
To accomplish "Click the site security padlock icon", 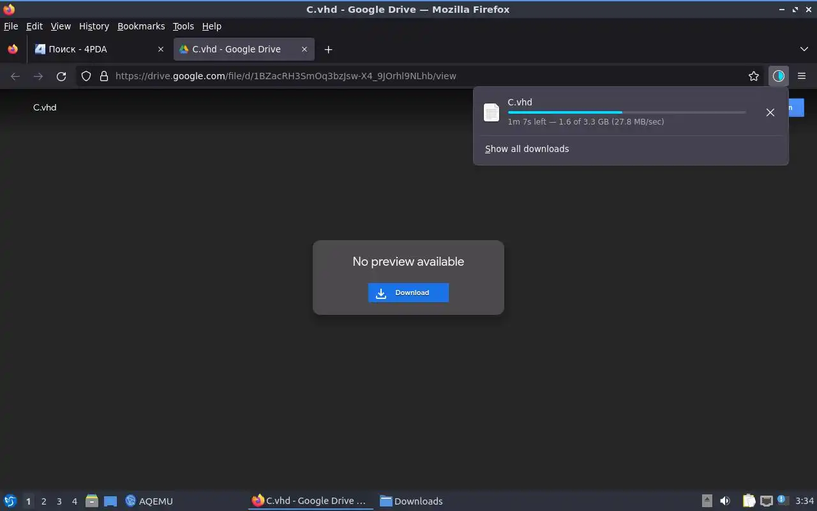I will click(x=104, y=76).
